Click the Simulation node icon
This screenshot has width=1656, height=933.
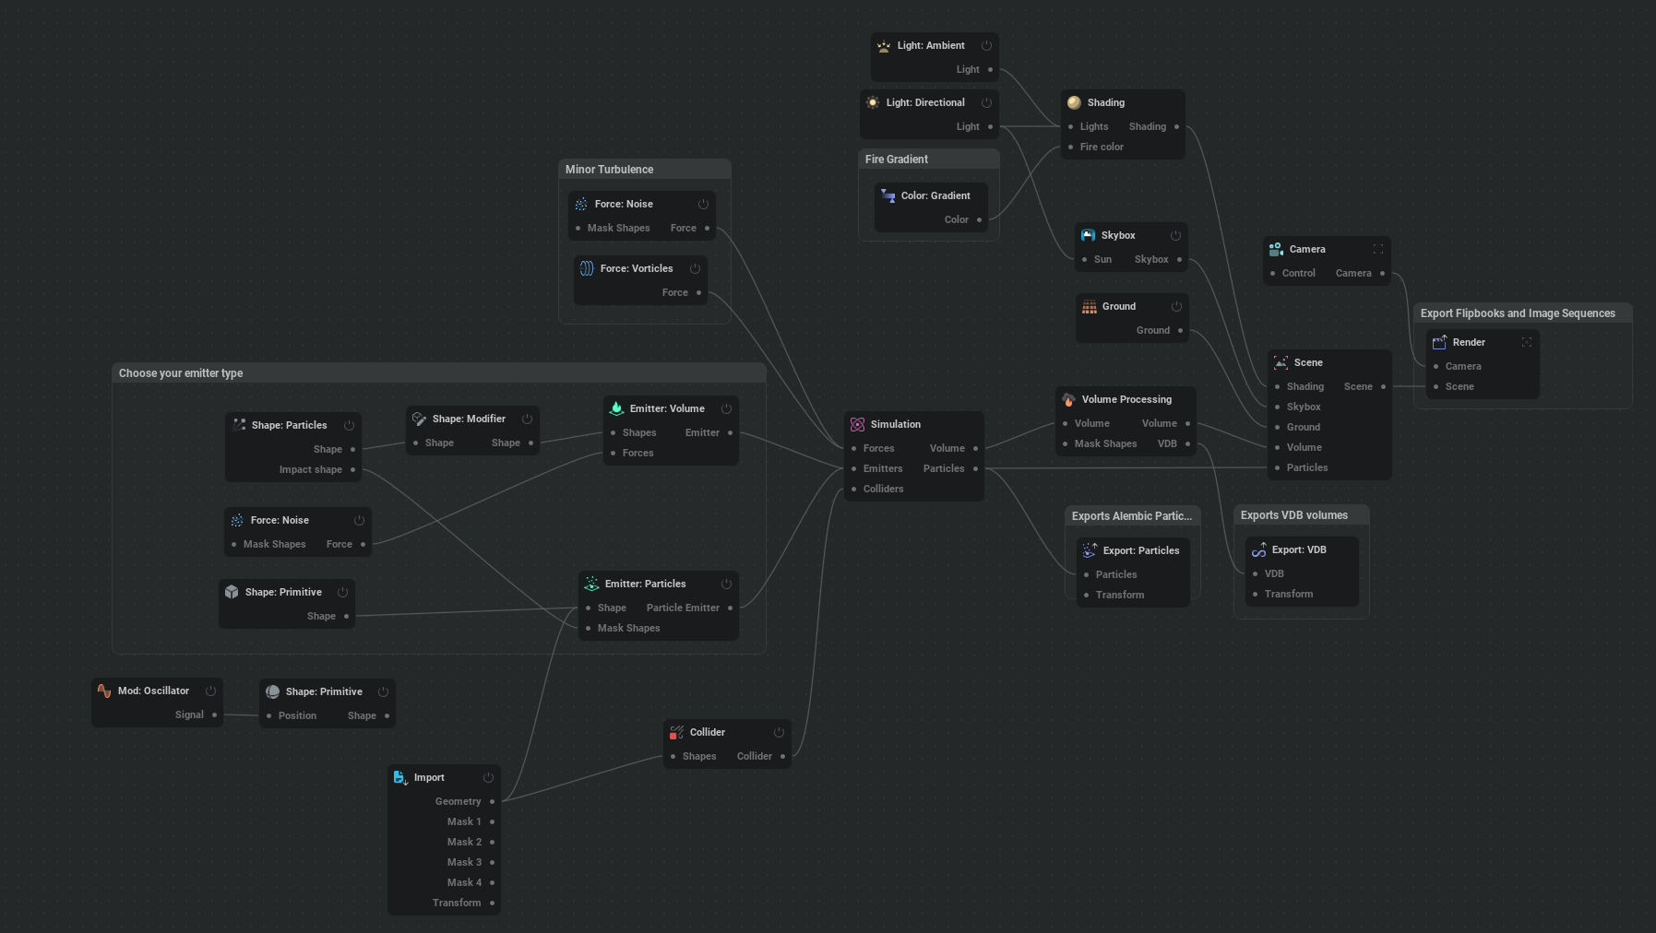point(857,424)
